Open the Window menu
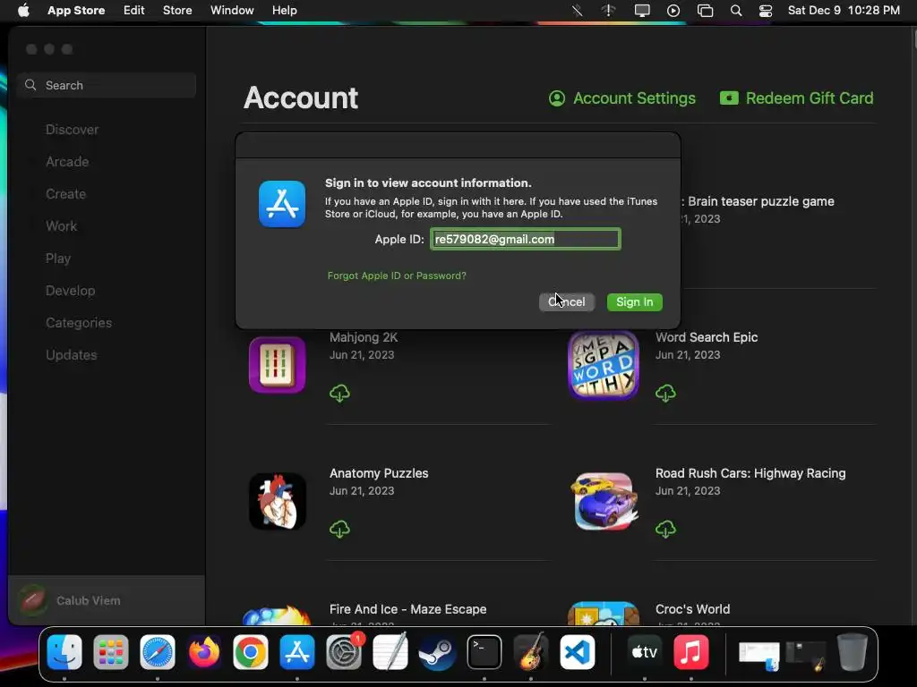917x687 pixels. pyautogui.click(x=232, y=11)
